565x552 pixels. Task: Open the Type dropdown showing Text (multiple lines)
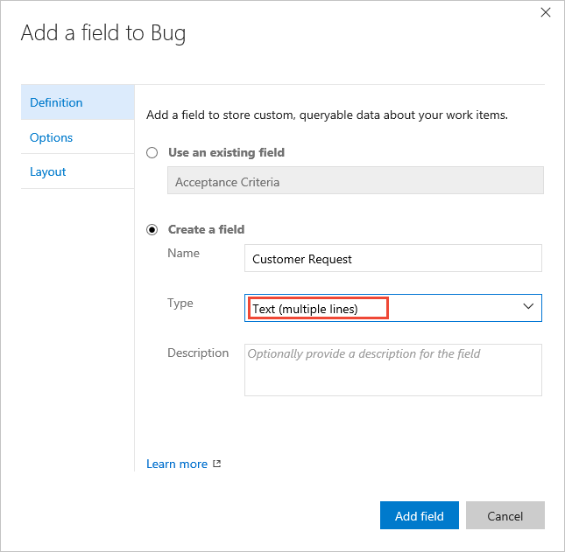click(393, 308)
